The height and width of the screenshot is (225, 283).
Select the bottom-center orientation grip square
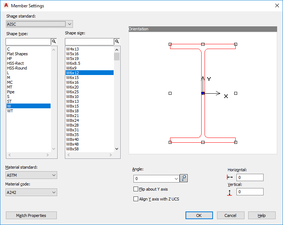[203, 142]
